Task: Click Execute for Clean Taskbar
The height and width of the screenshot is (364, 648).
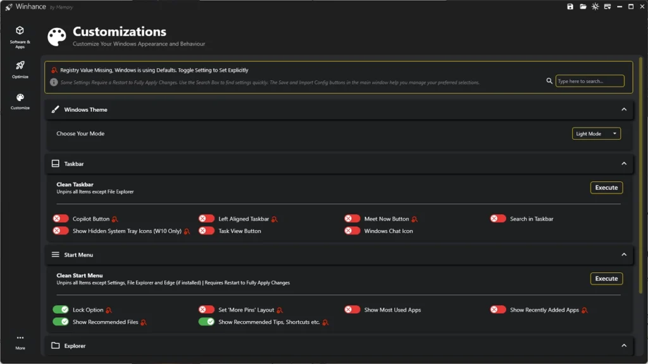Action: point(606,188)
